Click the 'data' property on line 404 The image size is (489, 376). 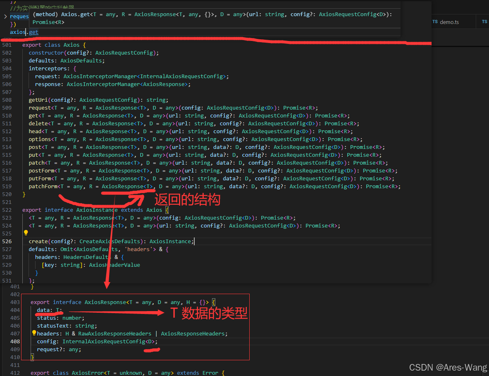[43, 310]
